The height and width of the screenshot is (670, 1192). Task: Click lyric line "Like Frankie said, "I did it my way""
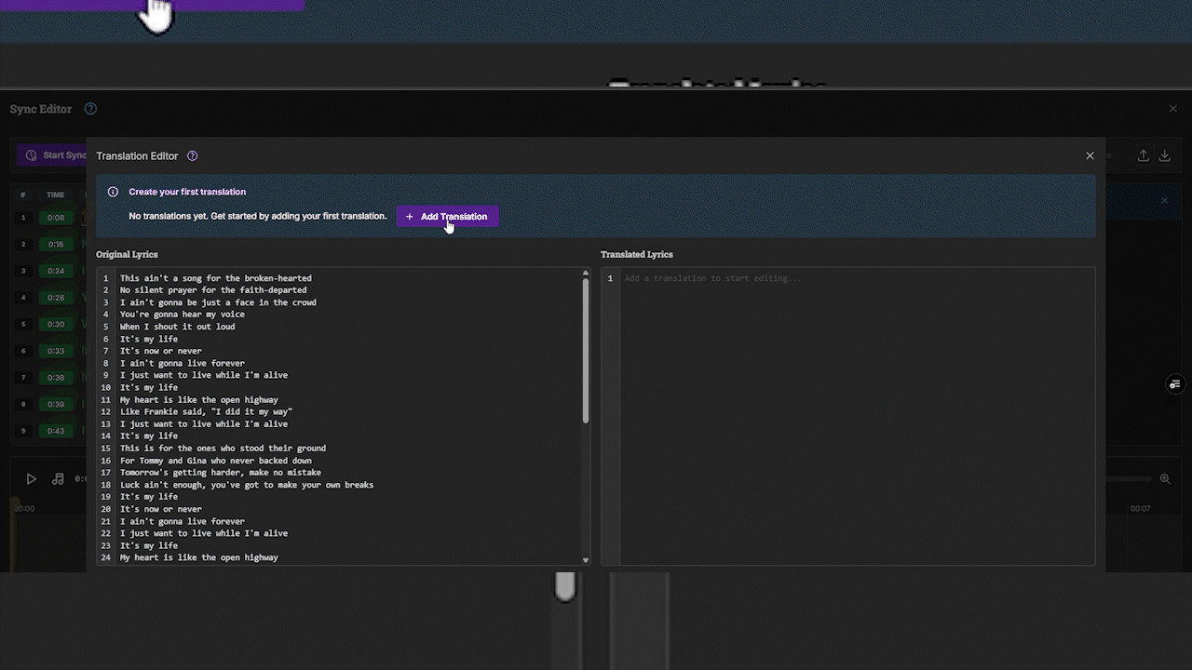tap(207, 411)
